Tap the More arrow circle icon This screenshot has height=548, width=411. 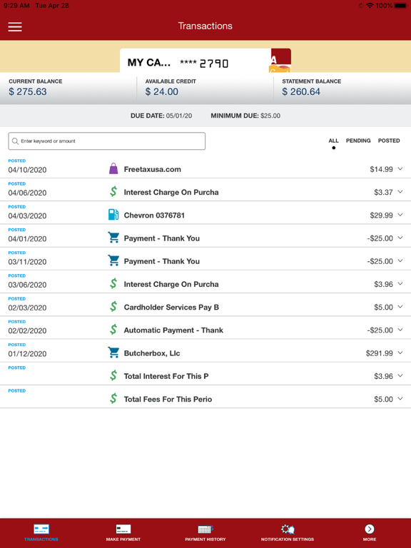coord(370,529)
